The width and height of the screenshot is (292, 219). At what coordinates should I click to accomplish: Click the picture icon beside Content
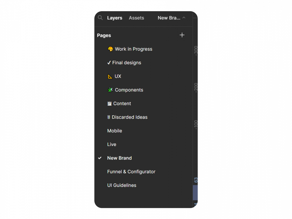coord(109,104)
